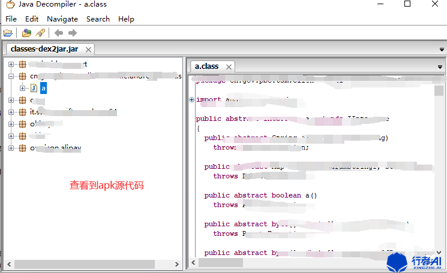This screenshot has width=447, height=273.
Task: Open the Search menu
Action: (x=98, y=19)
